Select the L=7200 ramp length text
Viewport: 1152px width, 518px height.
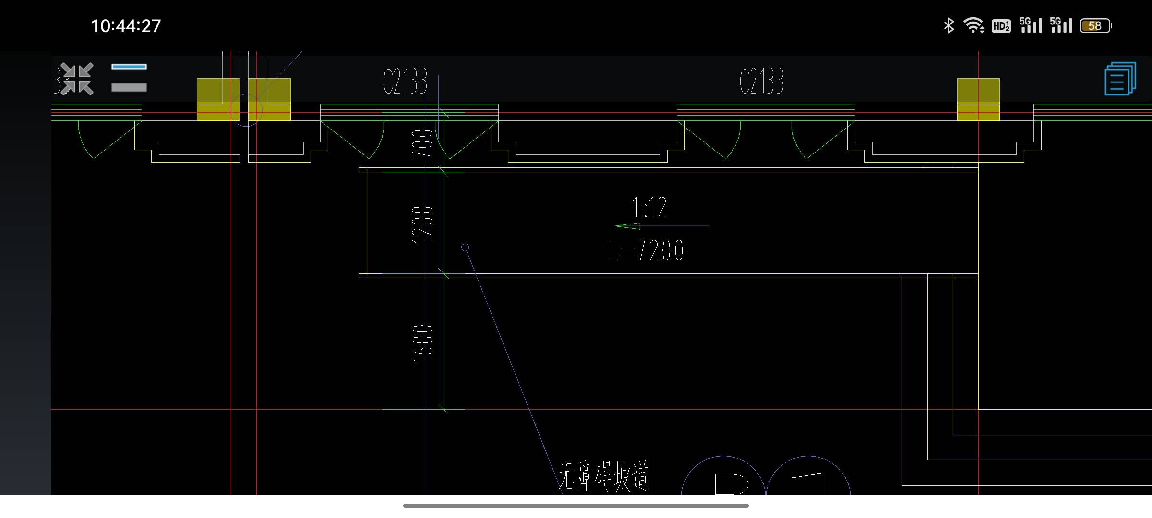click(x=646, y=250)
